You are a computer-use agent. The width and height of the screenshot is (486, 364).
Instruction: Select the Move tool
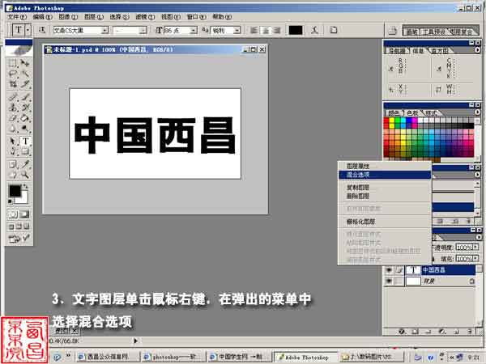point(25,63)
